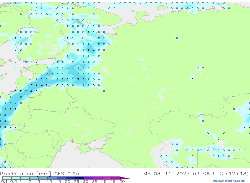
Task: Click the 30–35 mm violet legend swatch
Action: pyautogui.click(x=89, y=178)
